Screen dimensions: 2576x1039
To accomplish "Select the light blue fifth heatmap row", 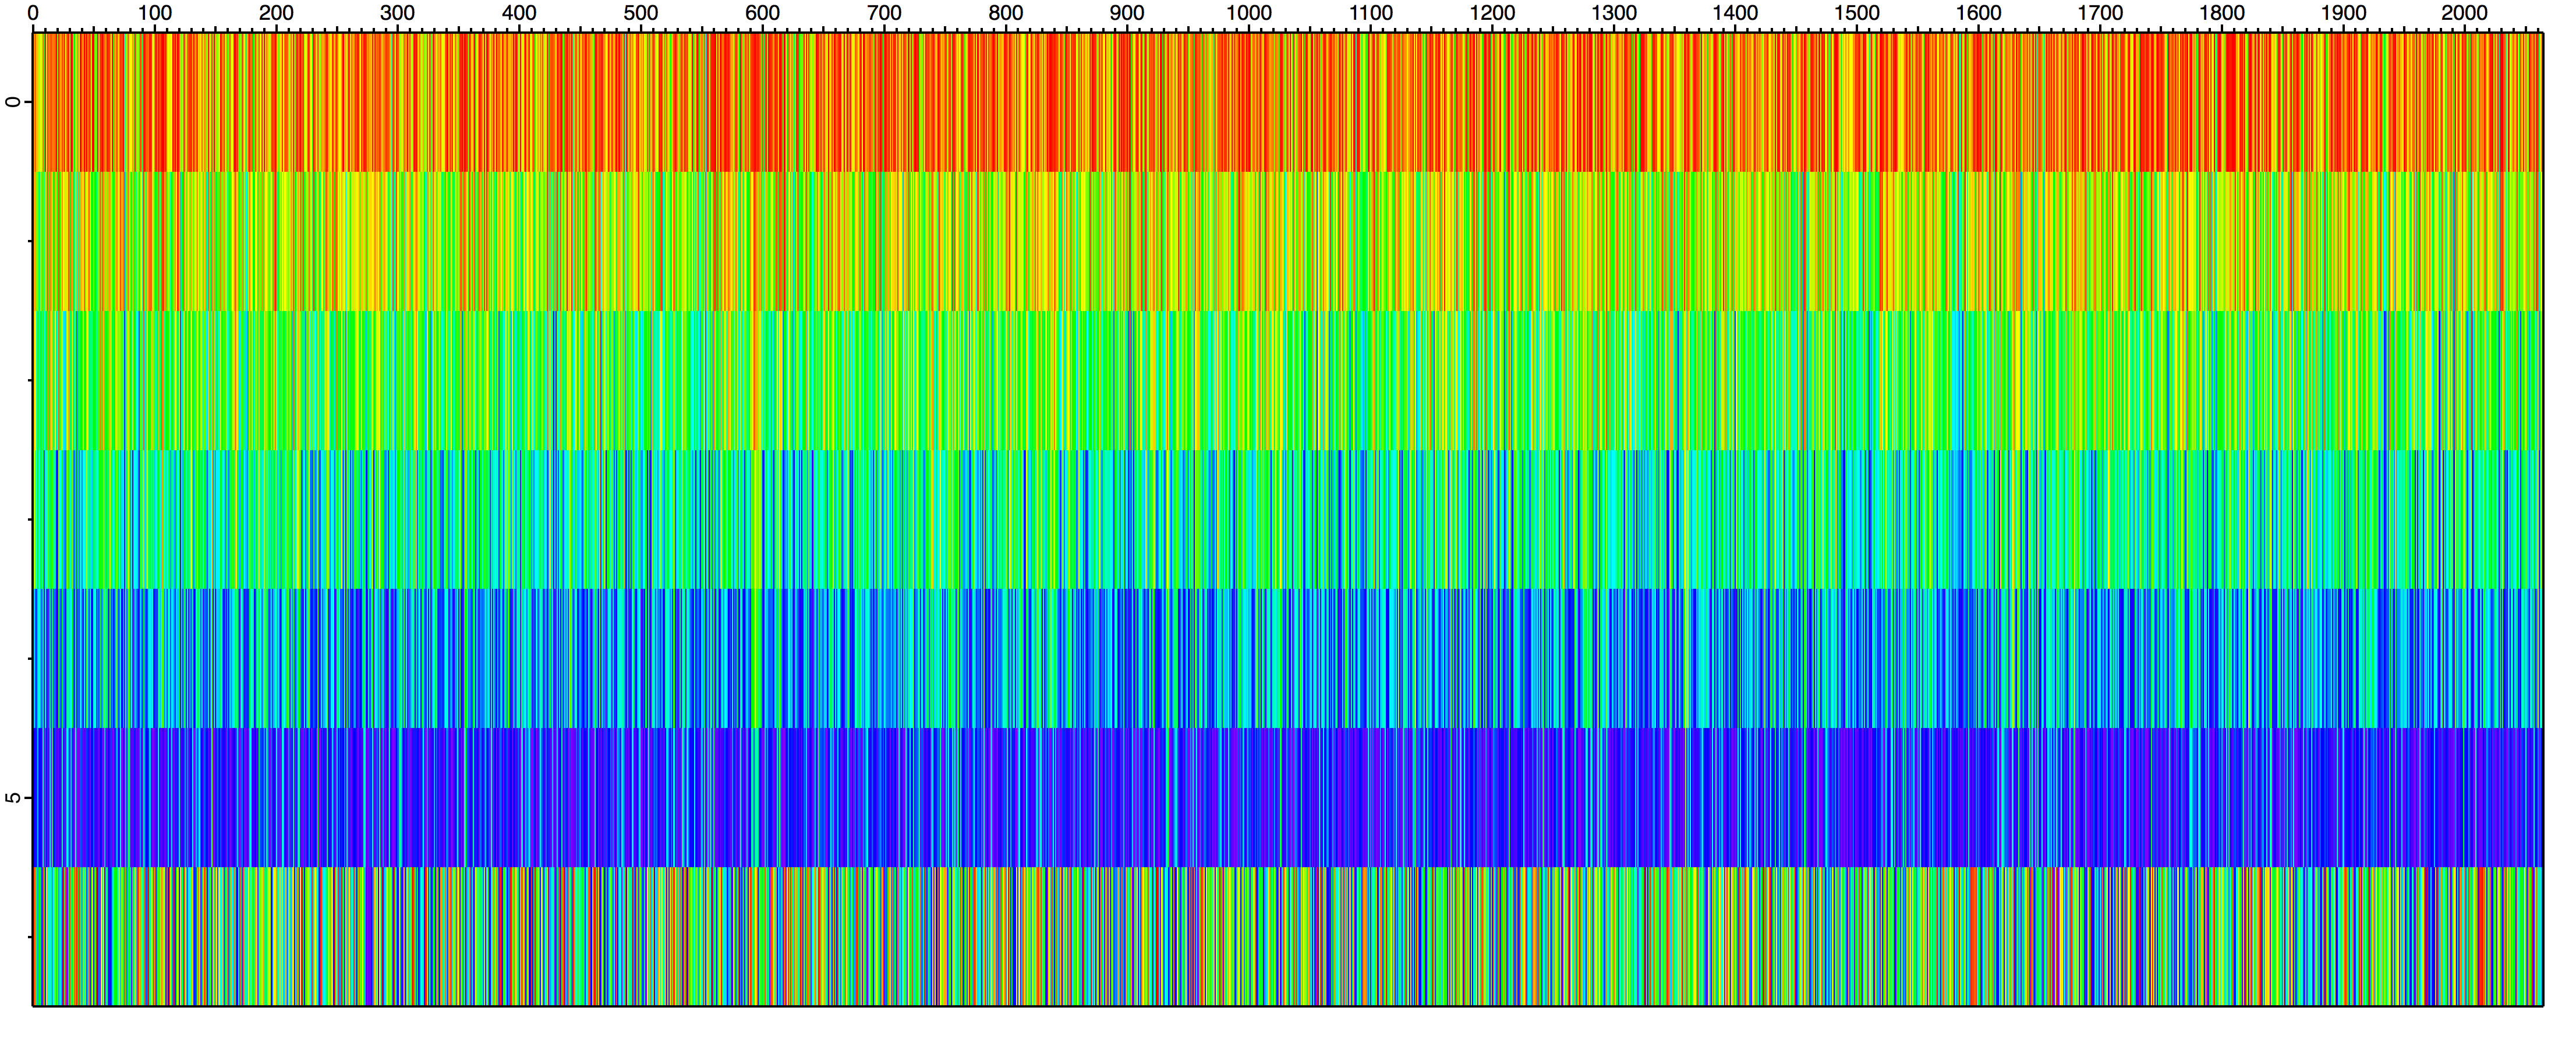I will pyautogui.click(x=1287, y=658).
